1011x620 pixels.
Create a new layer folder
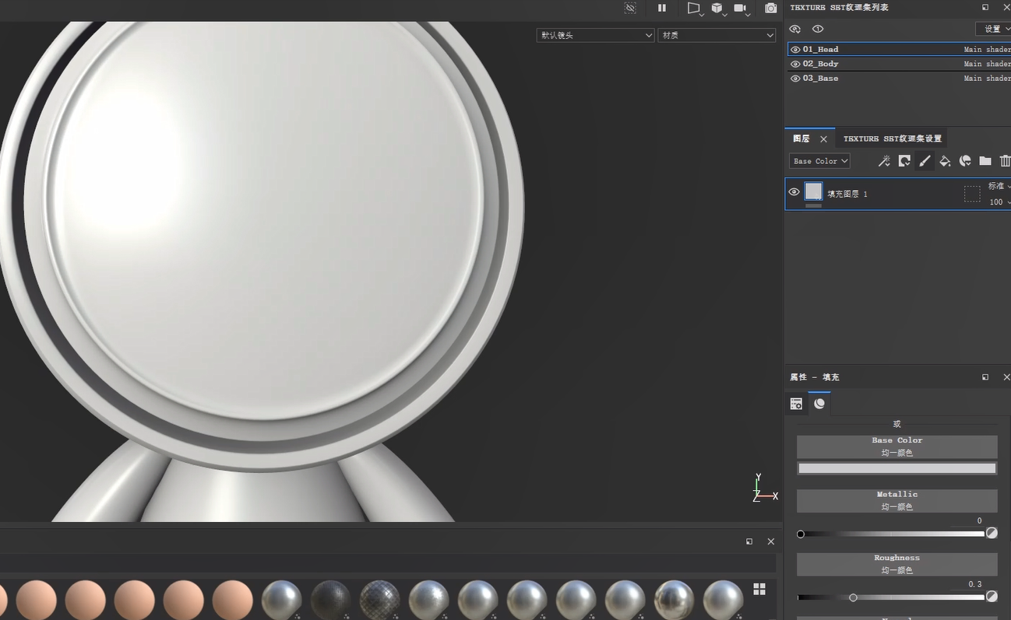[x=985, y=161]
